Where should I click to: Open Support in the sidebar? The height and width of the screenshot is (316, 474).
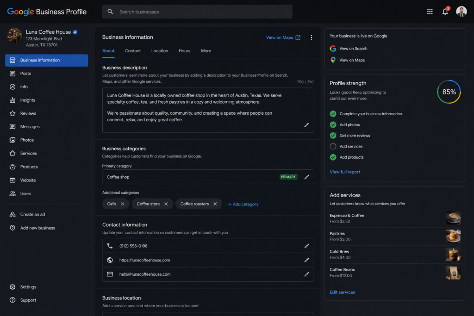[x=47, y=300]
